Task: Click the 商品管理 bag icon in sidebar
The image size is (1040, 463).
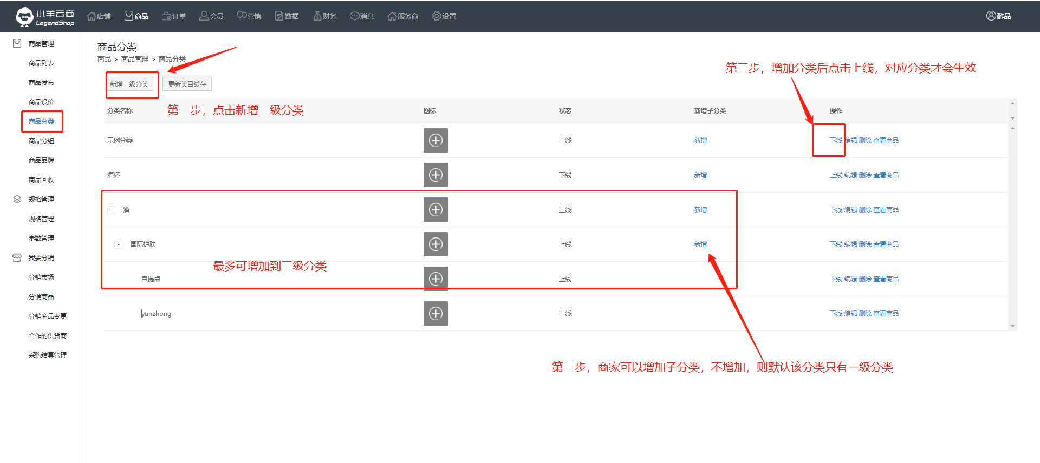Action: (x=17, y=44)
